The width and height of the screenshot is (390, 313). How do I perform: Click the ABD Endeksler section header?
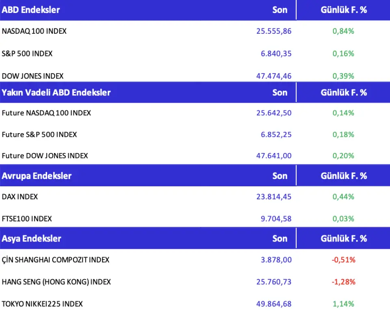pos(31,10)
